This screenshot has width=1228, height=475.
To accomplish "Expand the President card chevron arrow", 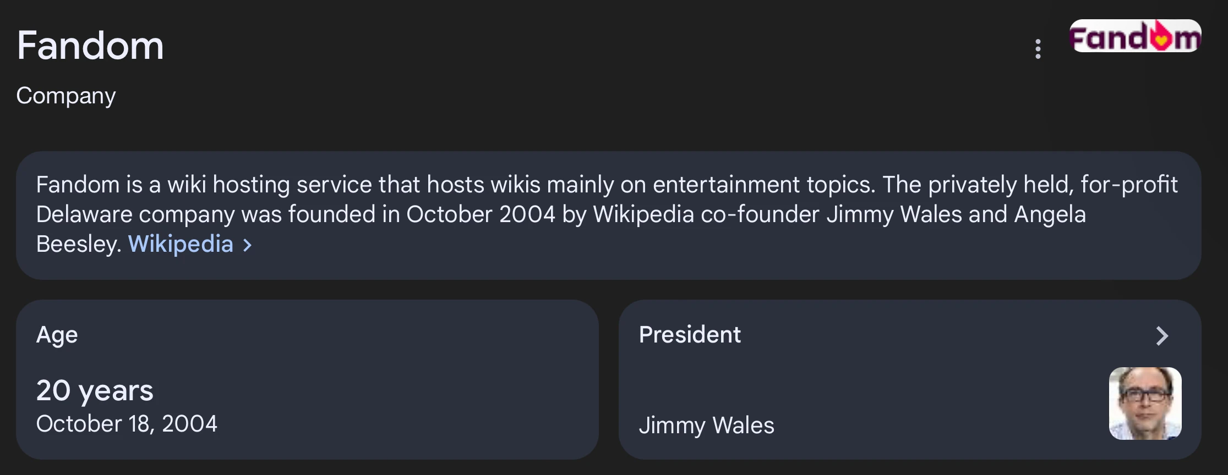I will (1161, 336).
